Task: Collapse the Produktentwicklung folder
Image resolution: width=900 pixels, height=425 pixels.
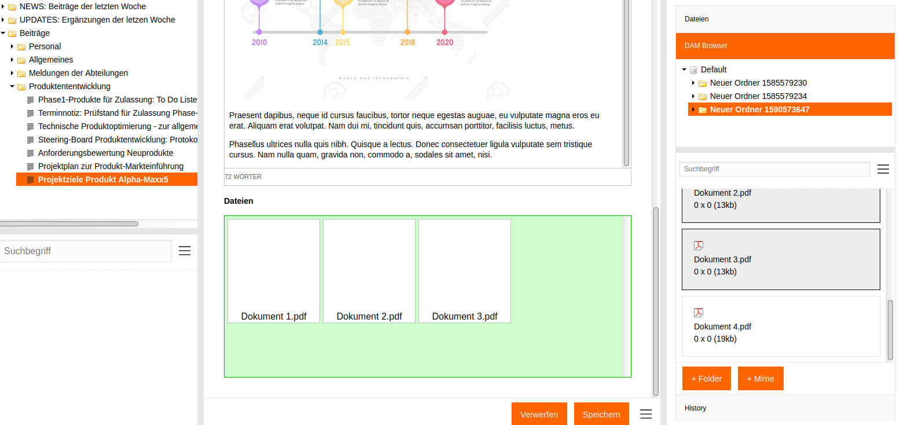Action: pos(12,86)
